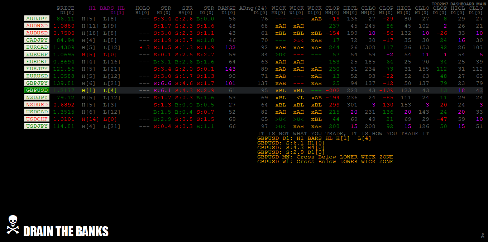The width and height of the screenshot is (488, 242).
Task: Click the NZDJPY price 79.12
Action: tap(66, 98)
